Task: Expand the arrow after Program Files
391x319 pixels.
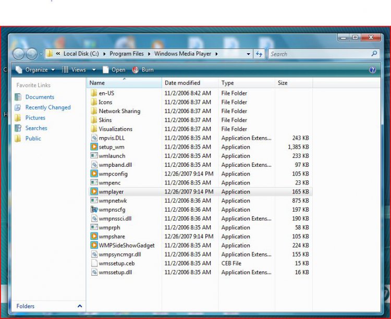Action: (x=149, y=54)
